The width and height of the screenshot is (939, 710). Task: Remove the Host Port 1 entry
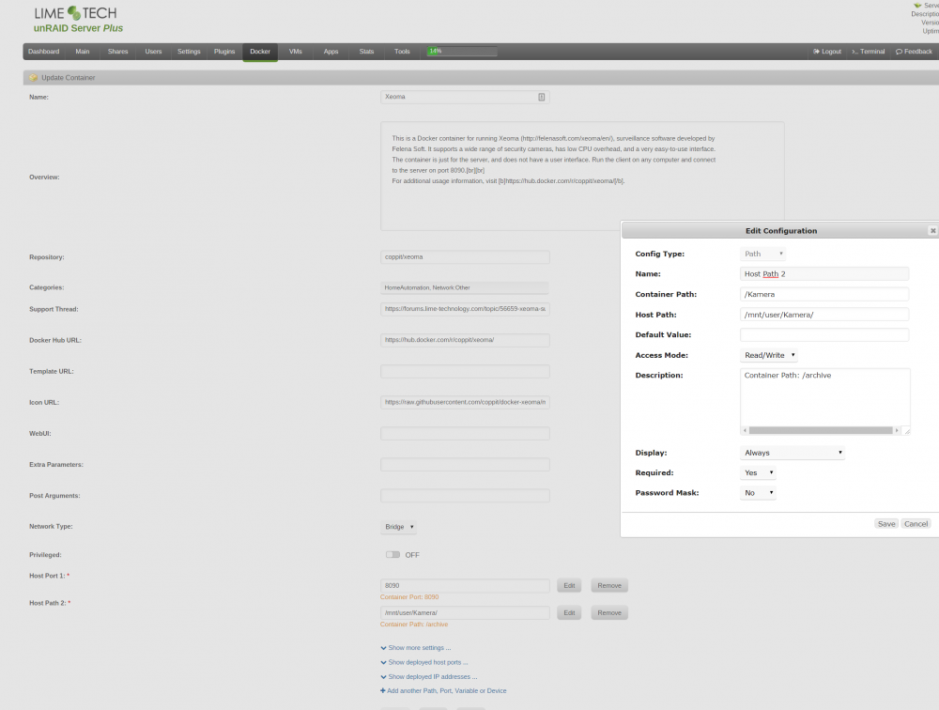[609, 585]
